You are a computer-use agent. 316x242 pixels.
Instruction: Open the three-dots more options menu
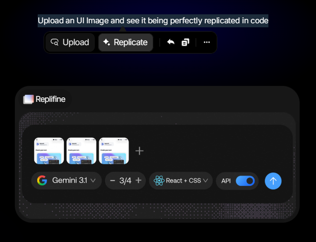tap(207, 42)
